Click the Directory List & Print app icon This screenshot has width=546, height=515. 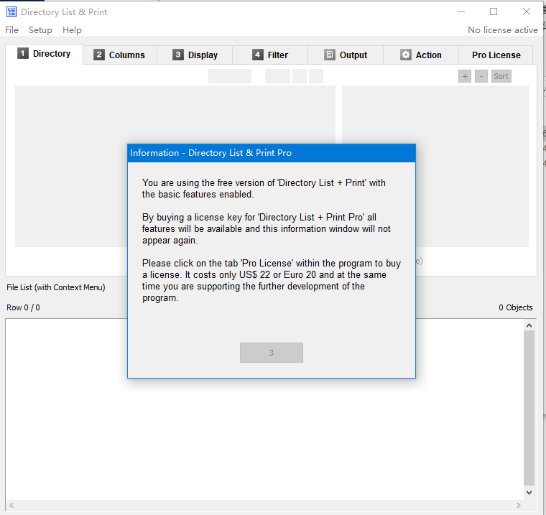pyautogui.click(x=11, y=11)
